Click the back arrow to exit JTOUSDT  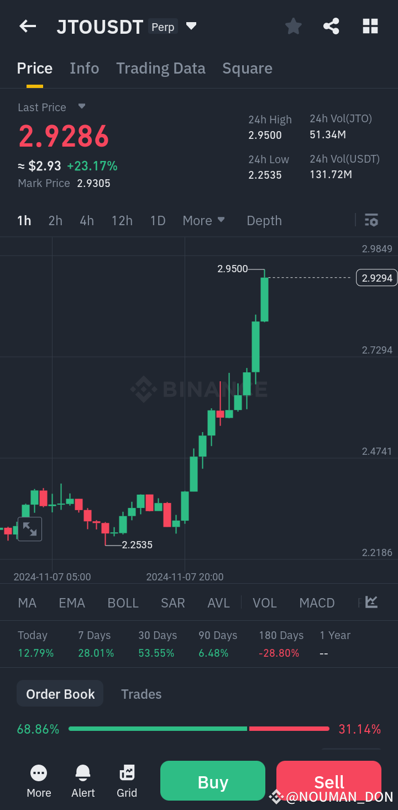[x=27, y=26]
